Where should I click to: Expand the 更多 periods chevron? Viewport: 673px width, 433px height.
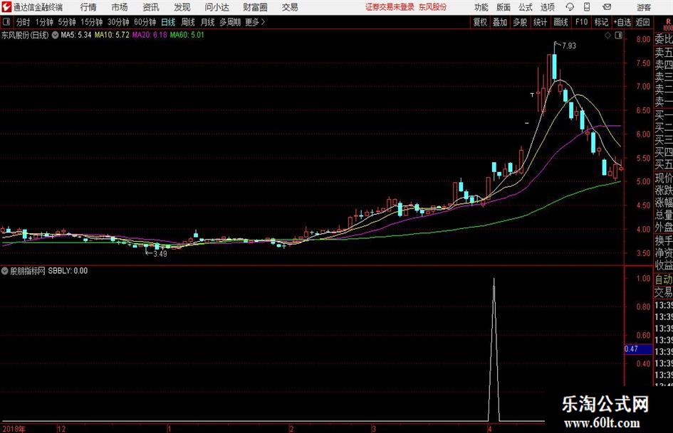coord(263,22)
